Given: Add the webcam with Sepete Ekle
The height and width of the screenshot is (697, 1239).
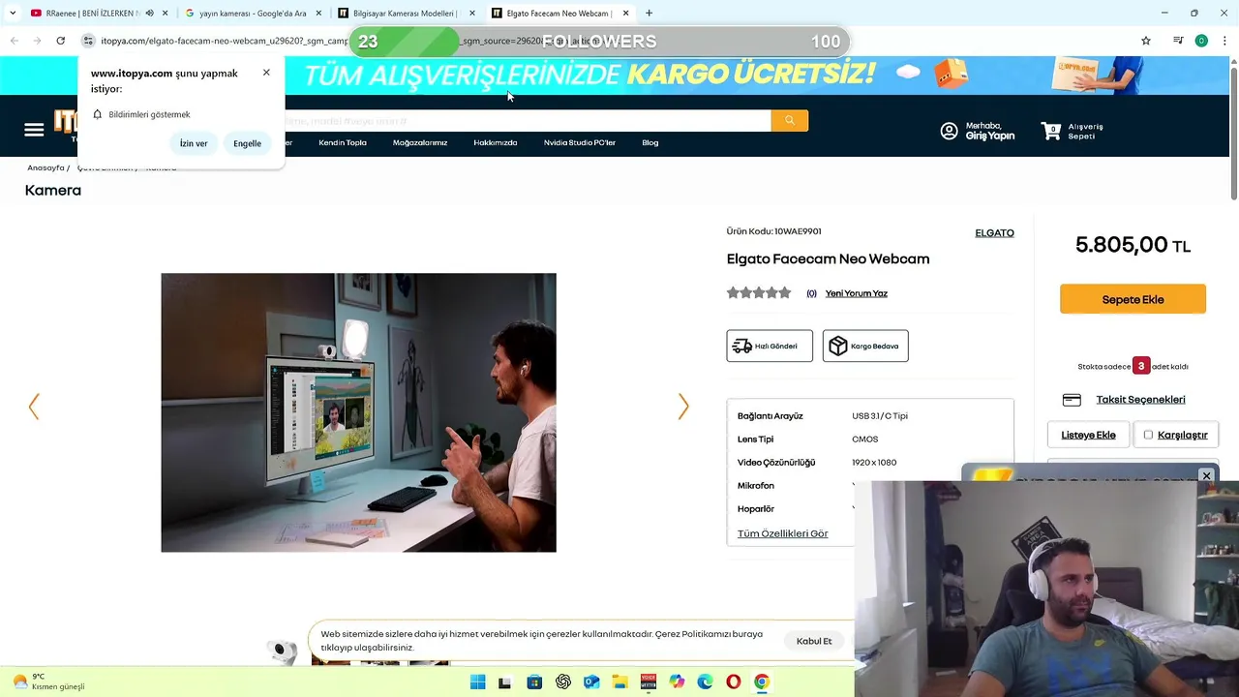Looking at the screenshot, I should [x=1133, y=299].
